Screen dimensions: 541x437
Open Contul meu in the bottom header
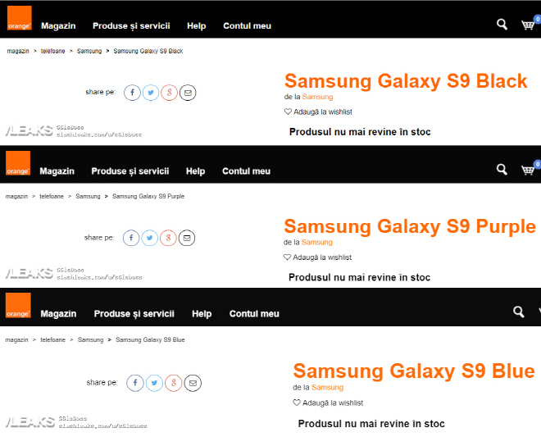coord(254,314)
